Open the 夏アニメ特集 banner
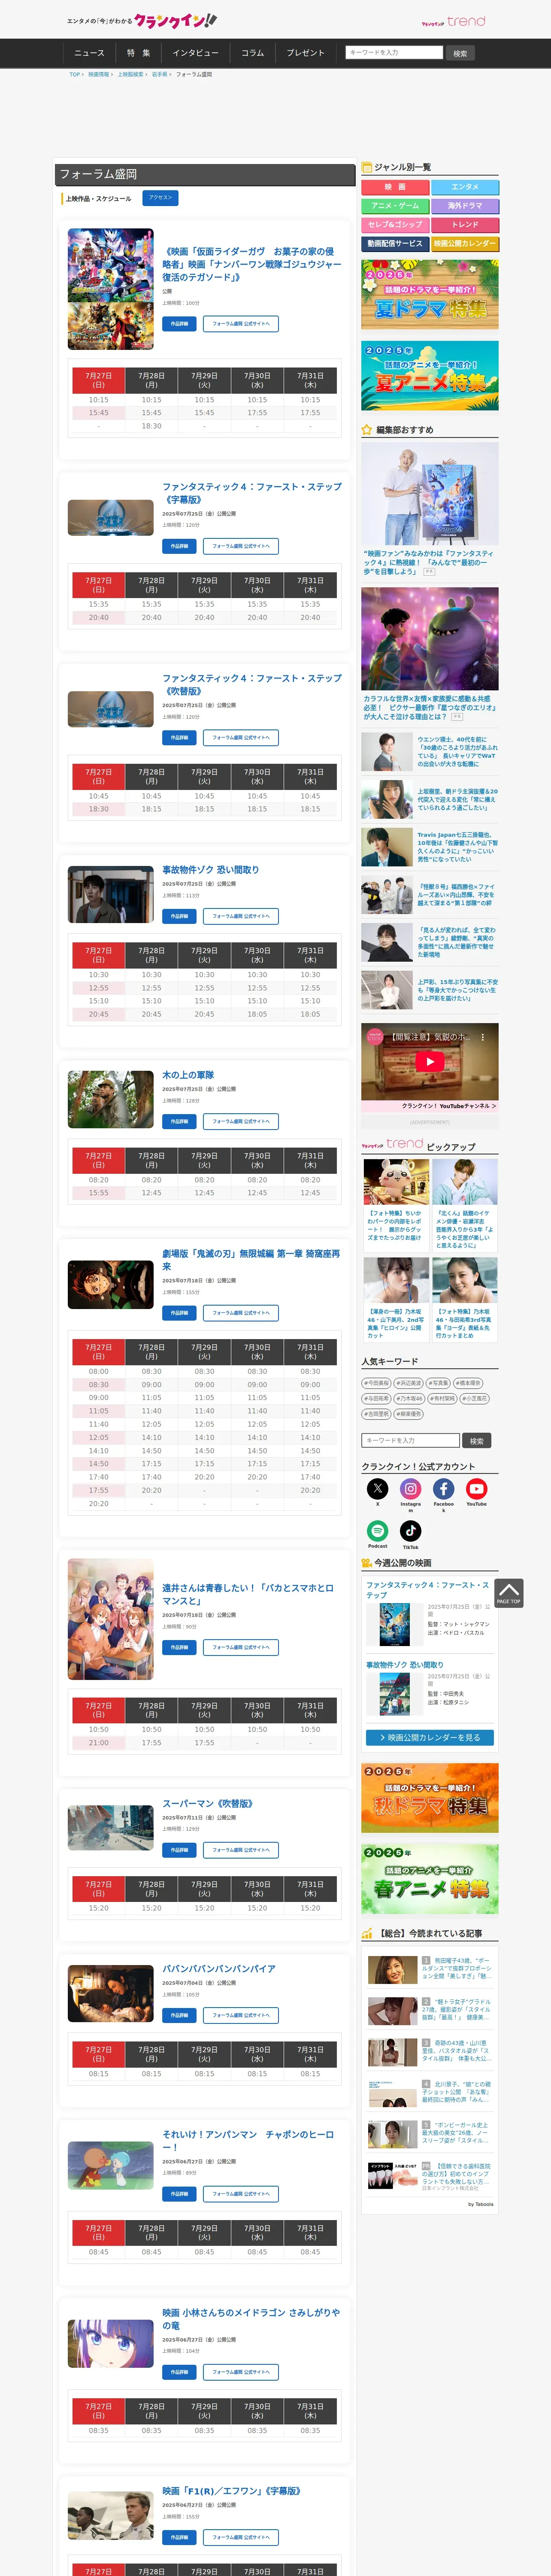 pyautogui.click(x=430, y=376)
